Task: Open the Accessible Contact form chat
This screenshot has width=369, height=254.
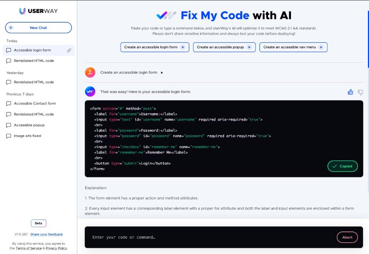Action: 35,103
